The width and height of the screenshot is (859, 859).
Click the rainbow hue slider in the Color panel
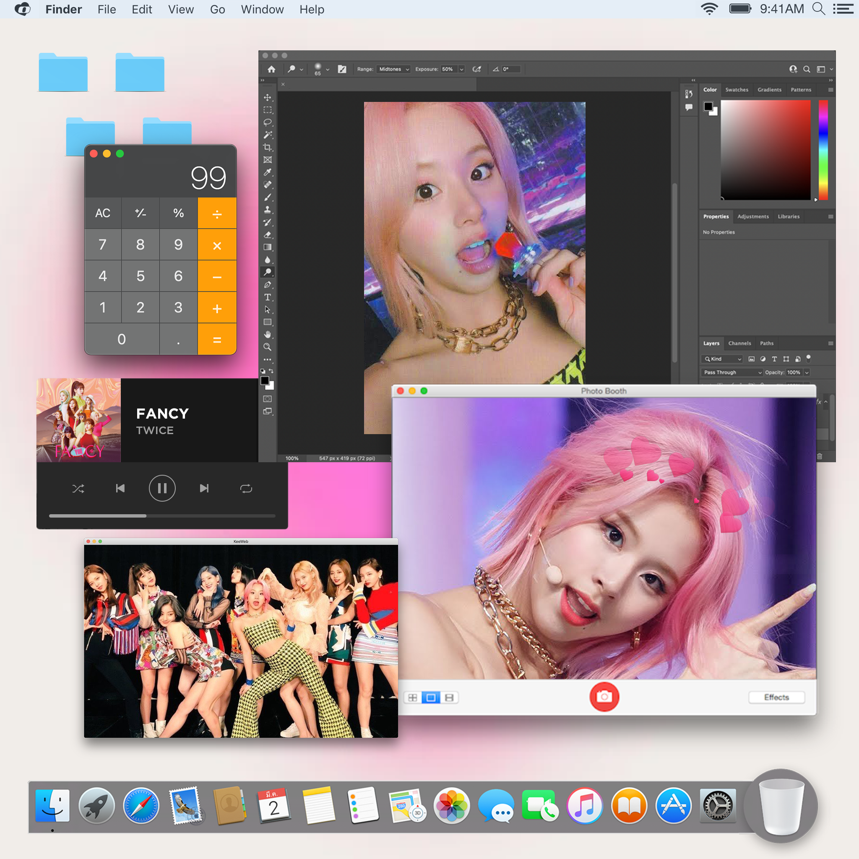[823, 150]
